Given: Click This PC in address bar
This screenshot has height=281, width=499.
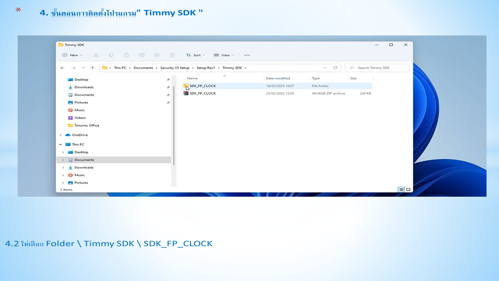Looking at the screenshot, I should tap(120, 68).
